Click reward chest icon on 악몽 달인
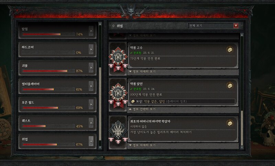275x166 pixels. coord(230,86)
